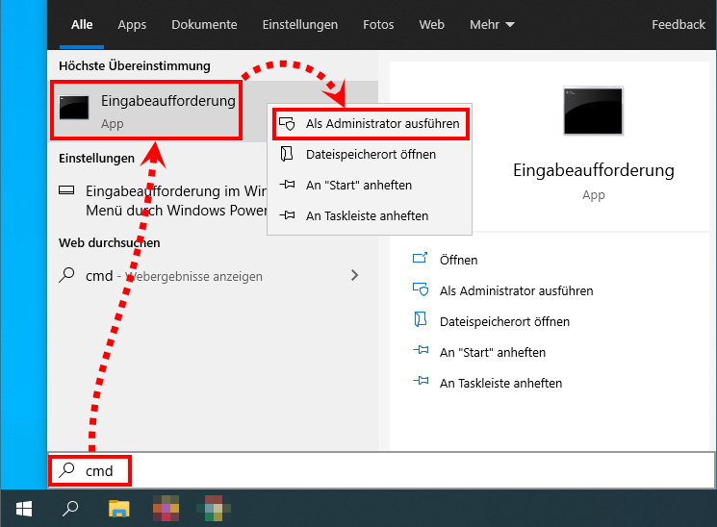717x527 pixels.
Task: Click the folder icon next to Dateispeicherort öffnen in context menu
Action: tap(287, 154)
